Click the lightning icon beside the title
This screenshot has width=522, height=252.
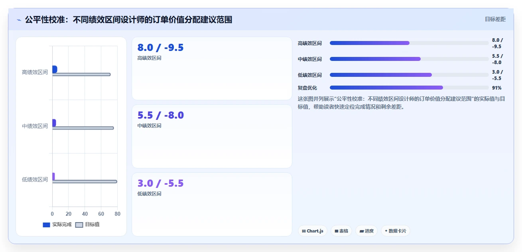click(x=19, y=20)
